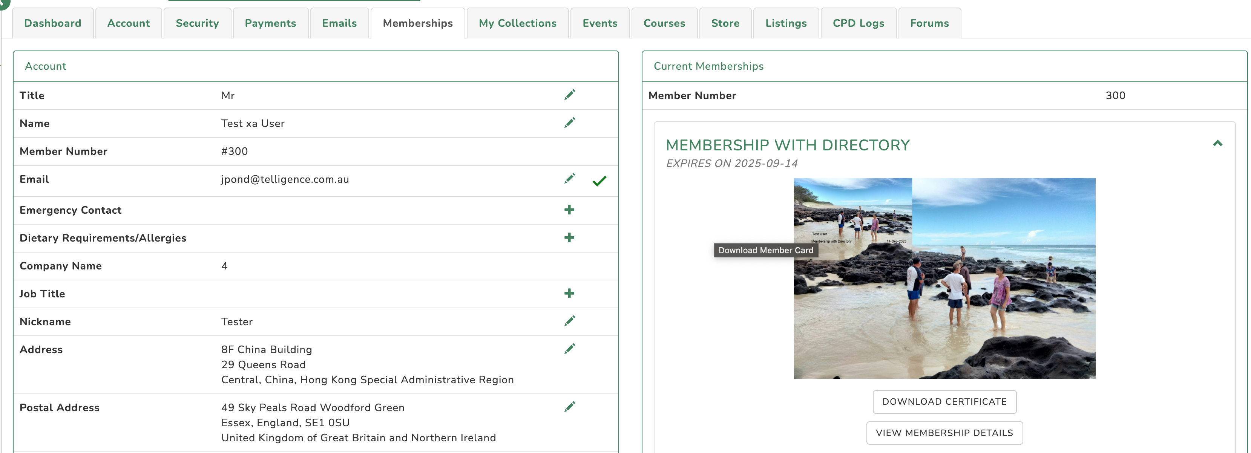Click pencil icon to edit Name
The width and height of the screenshot is (1251, 453).
point(569,123)
